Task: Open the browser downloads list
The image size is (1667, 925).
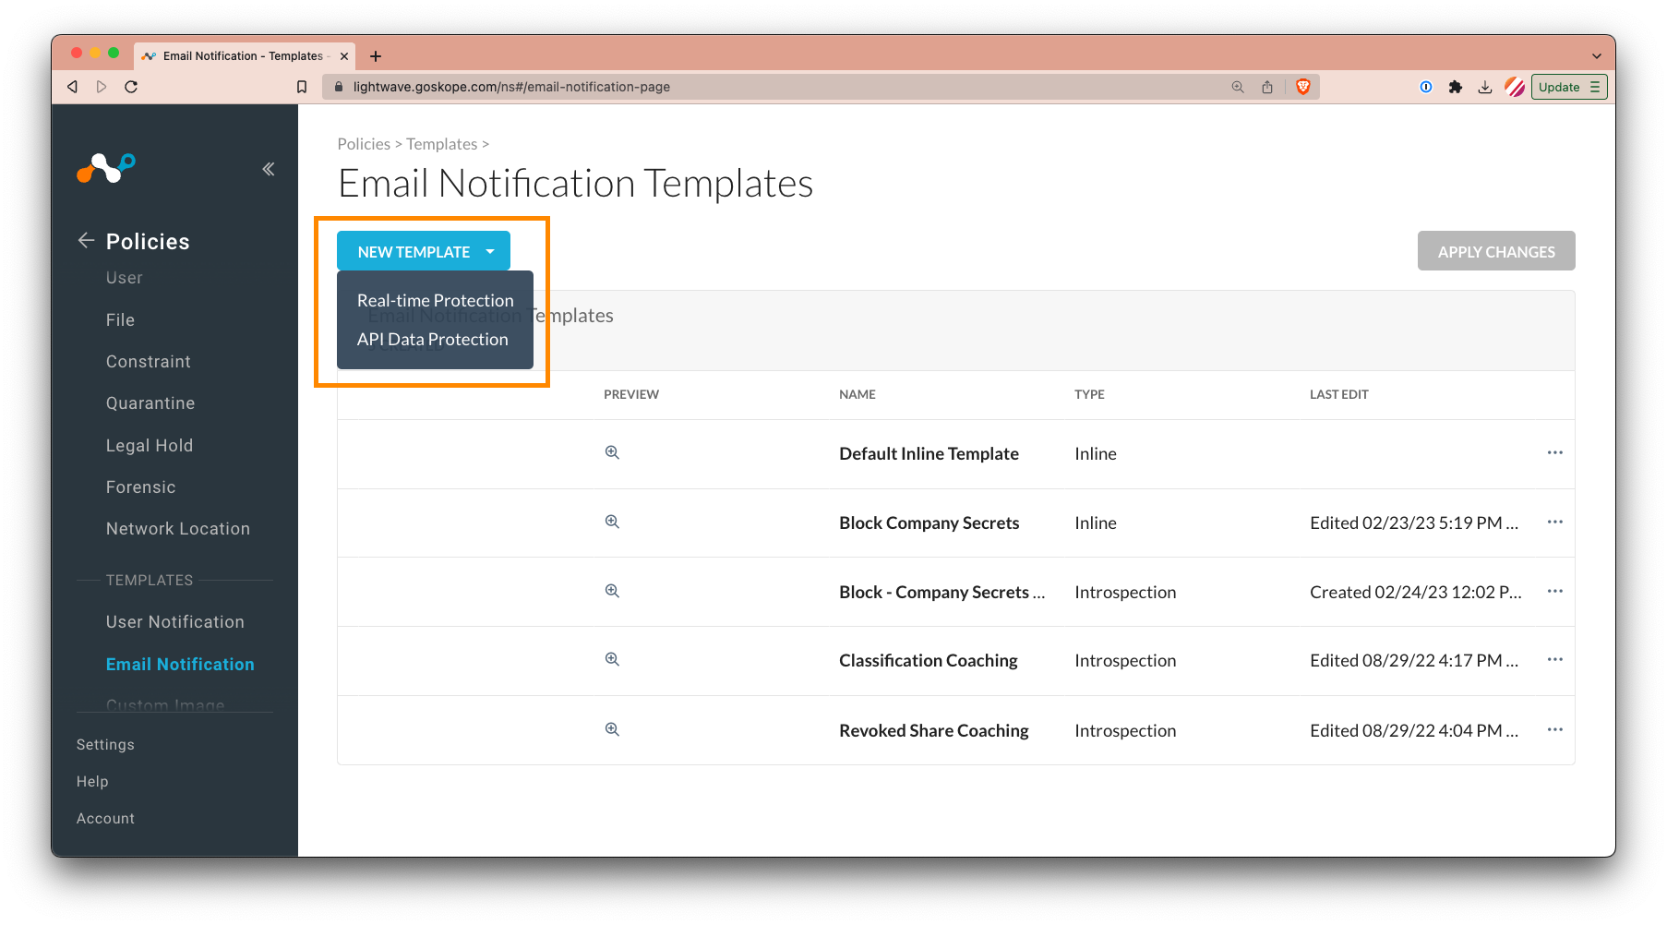Action: 1484,86
